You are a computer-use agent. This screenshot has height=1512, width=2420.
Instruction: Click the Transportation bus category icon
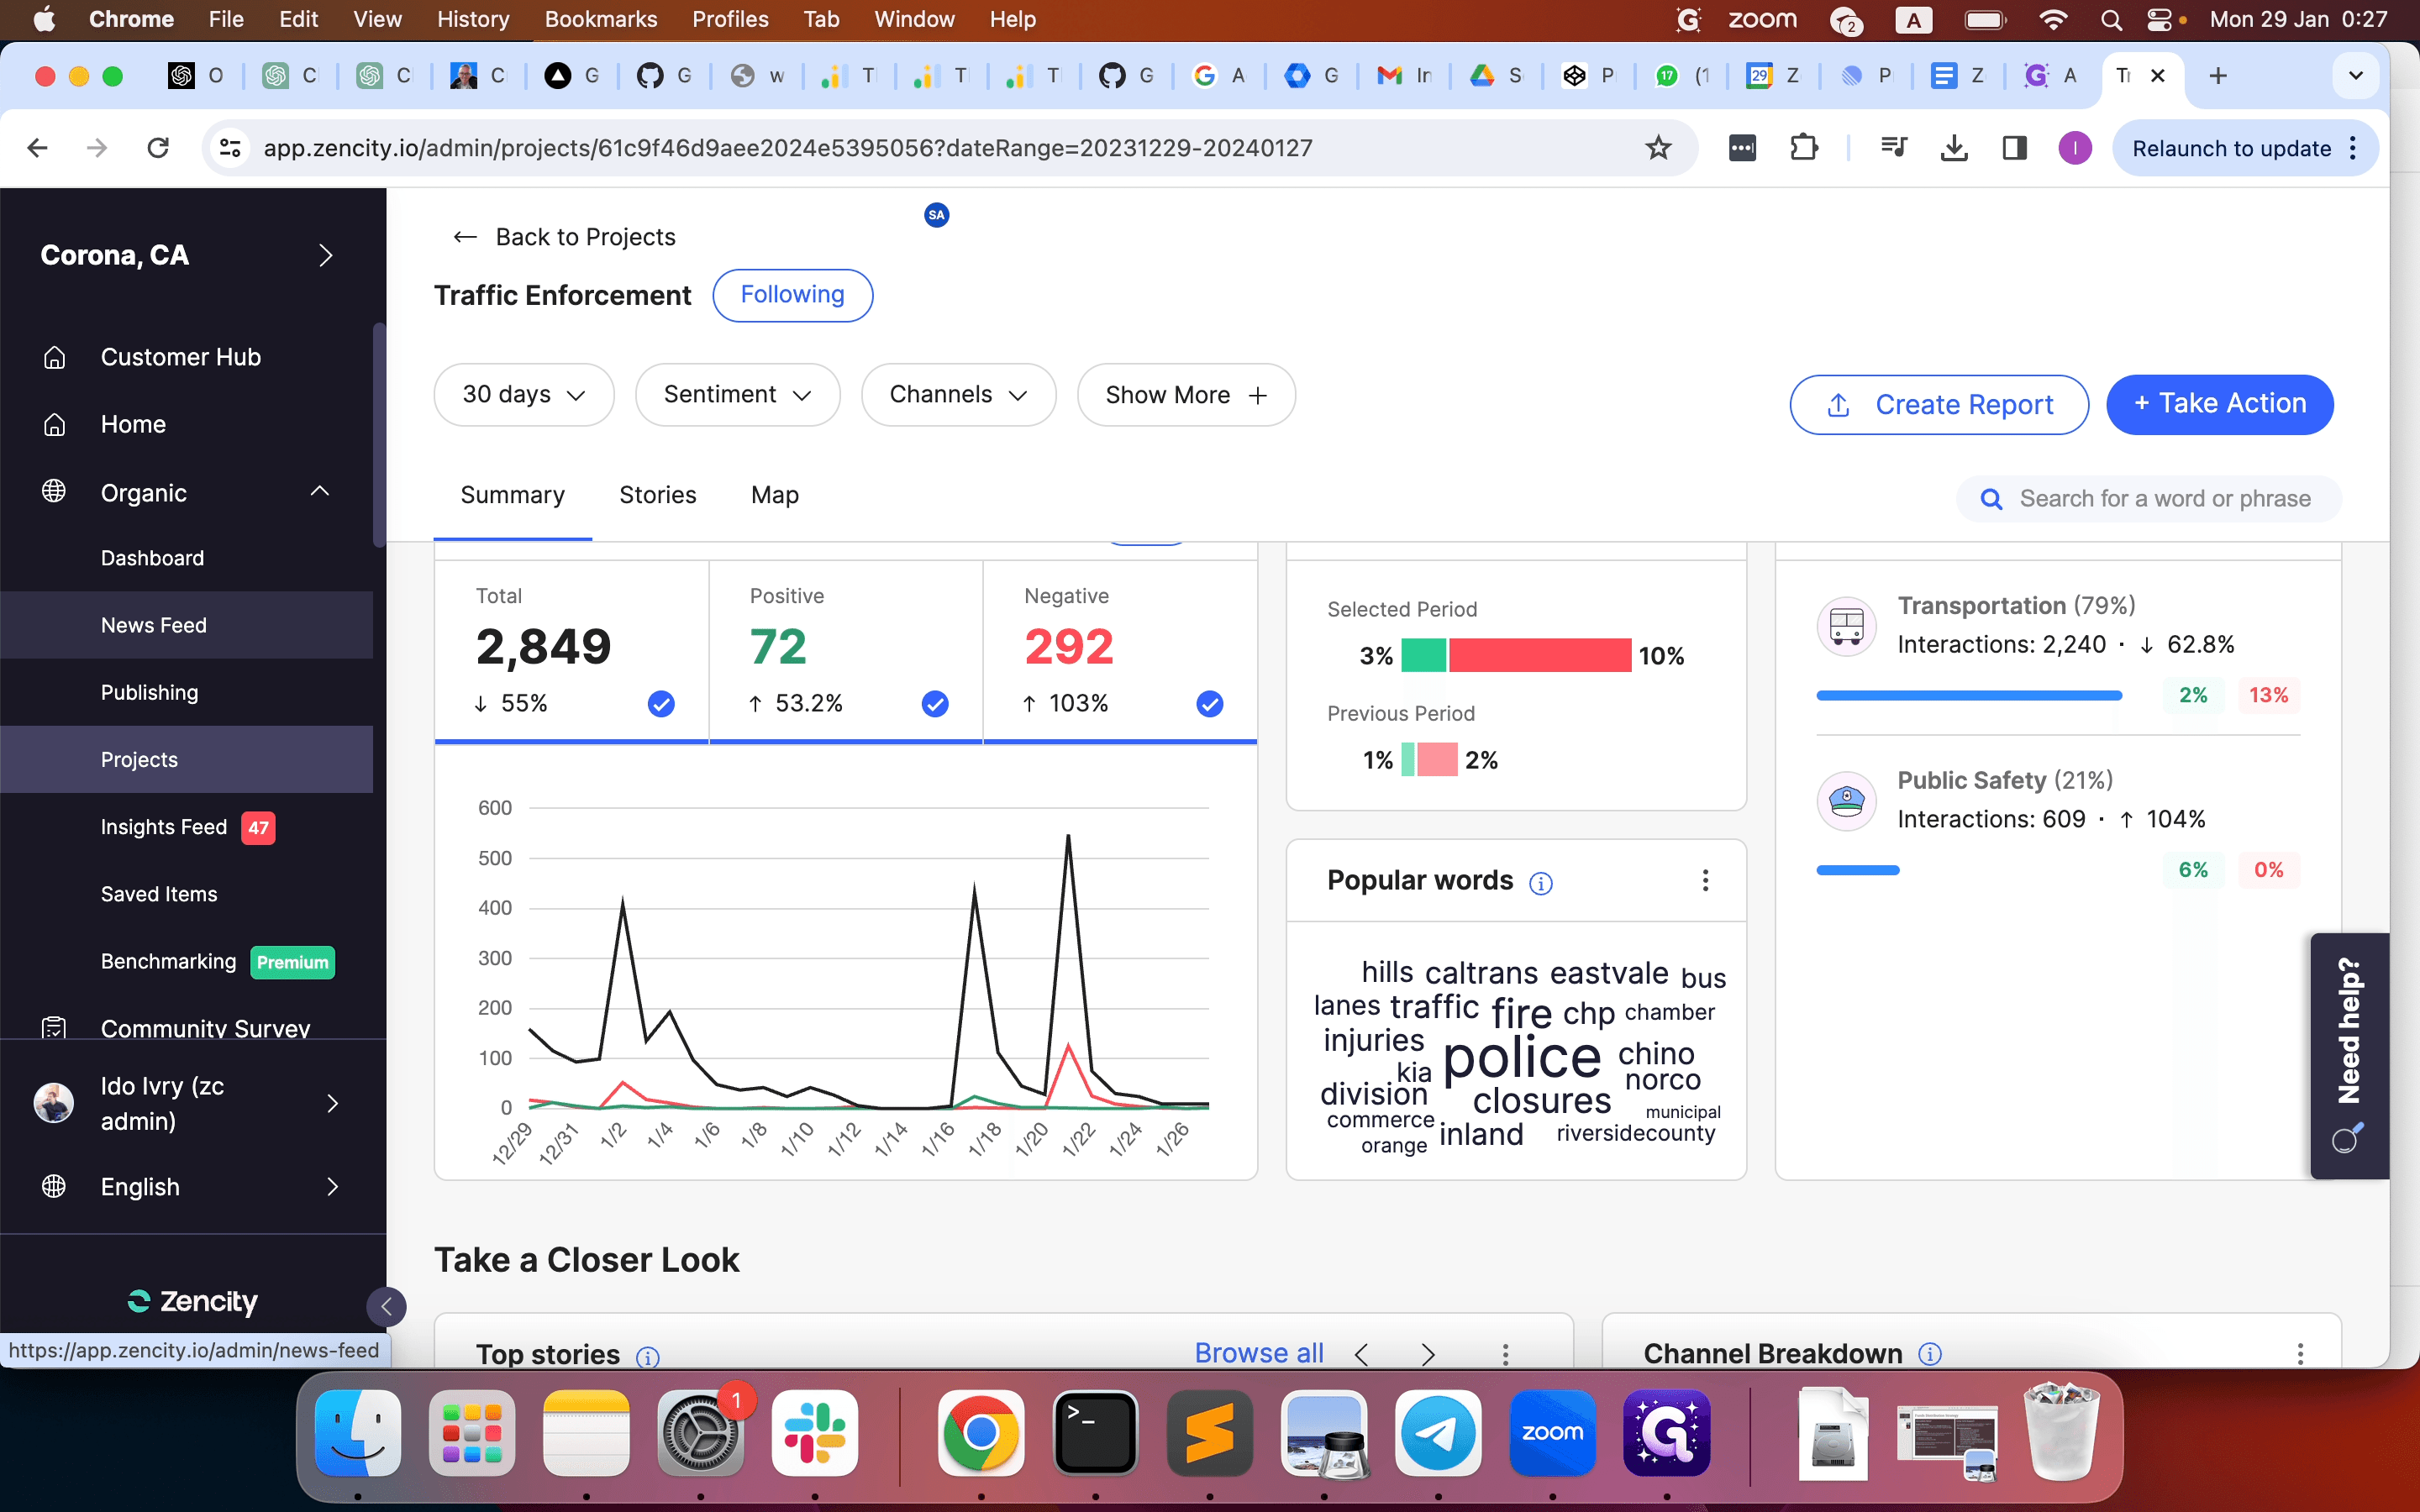[1846, 626]
